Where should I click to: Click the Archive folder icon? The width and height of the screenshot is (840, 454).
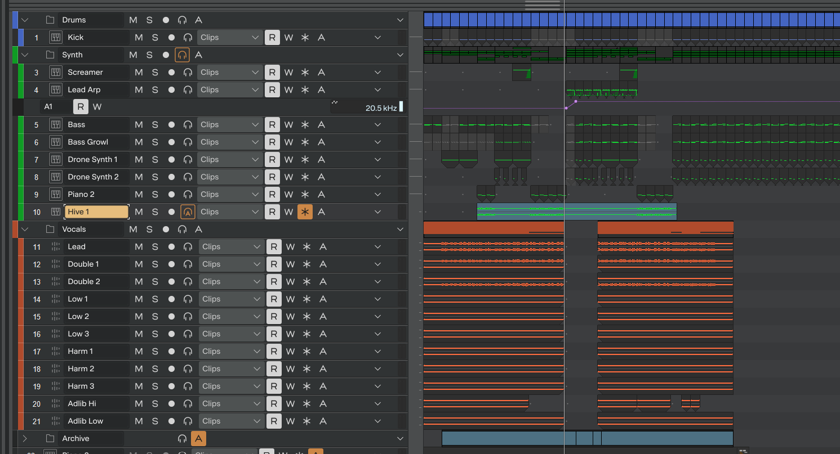coord(50,439)
